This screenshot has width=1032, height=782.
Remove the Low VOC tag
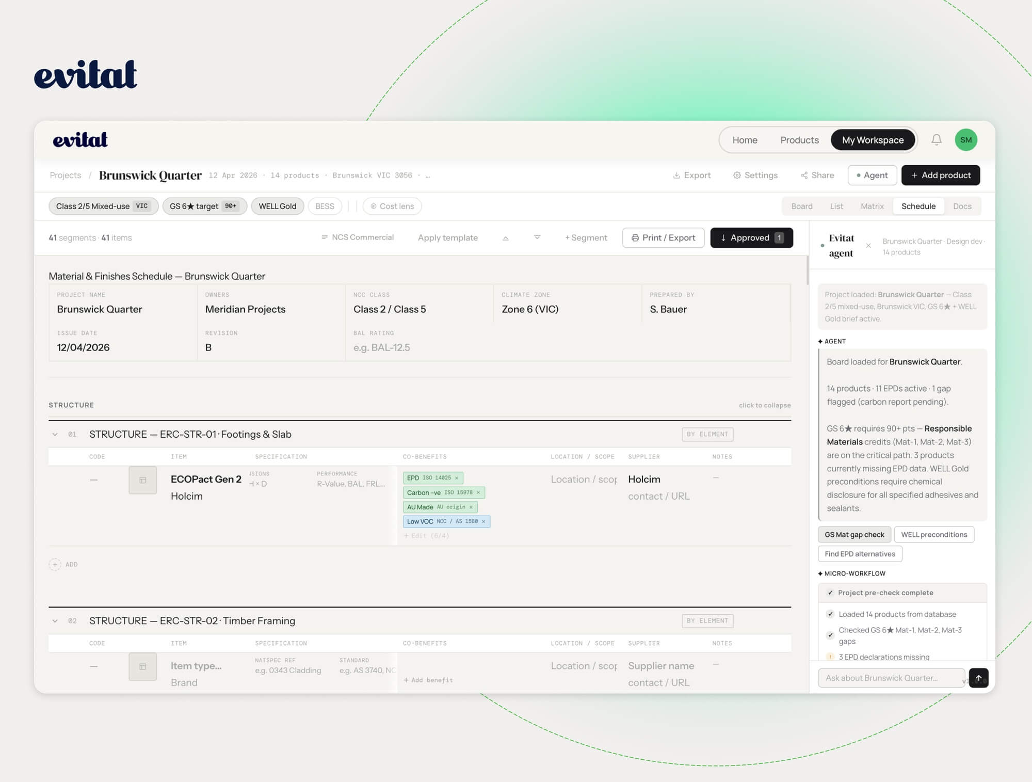coord(483,521)
